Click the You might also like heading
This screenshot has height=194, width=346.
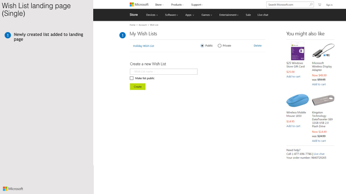306,34
